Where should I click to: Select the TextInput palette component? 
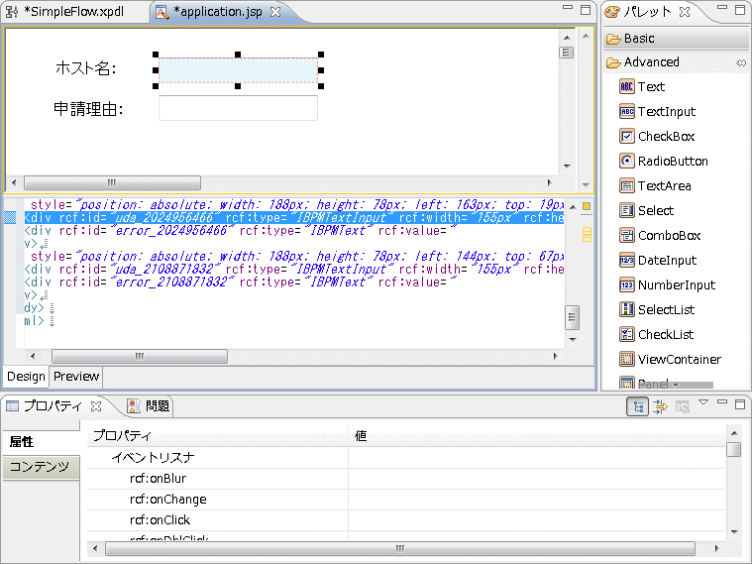coord(657,112)
